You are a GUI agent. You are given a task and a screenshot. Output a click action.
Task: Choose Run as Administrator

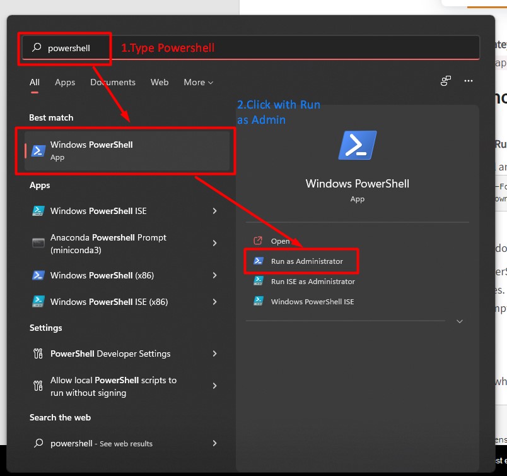306,261
